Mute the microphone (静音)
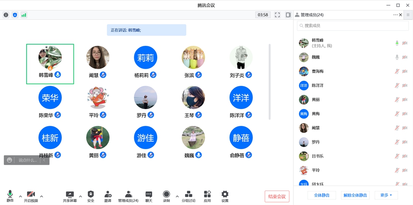The width and height of the screenshot is (413, 205). pos(10,195)
